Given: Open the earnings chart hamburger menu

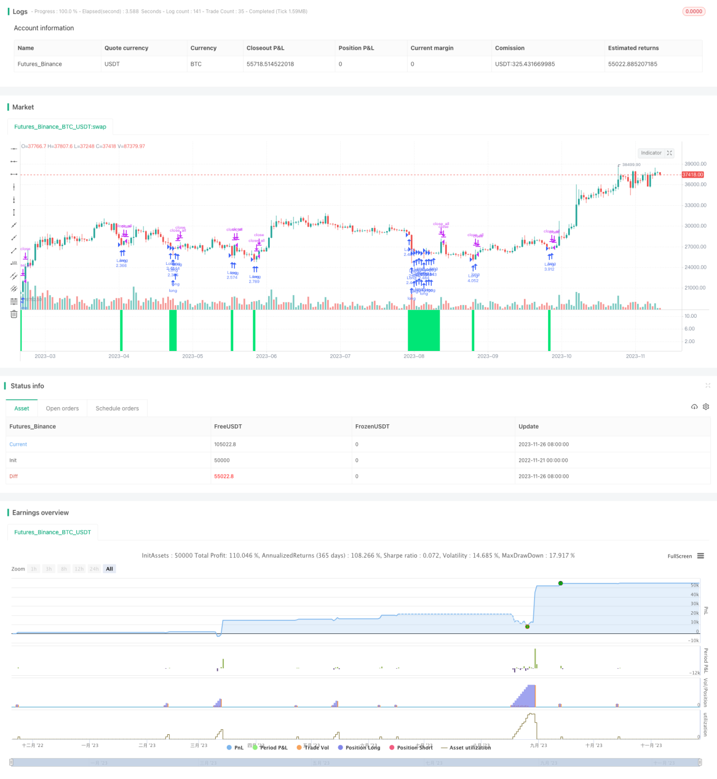Looking at the screenshot, I should click(x=700, y=556).
